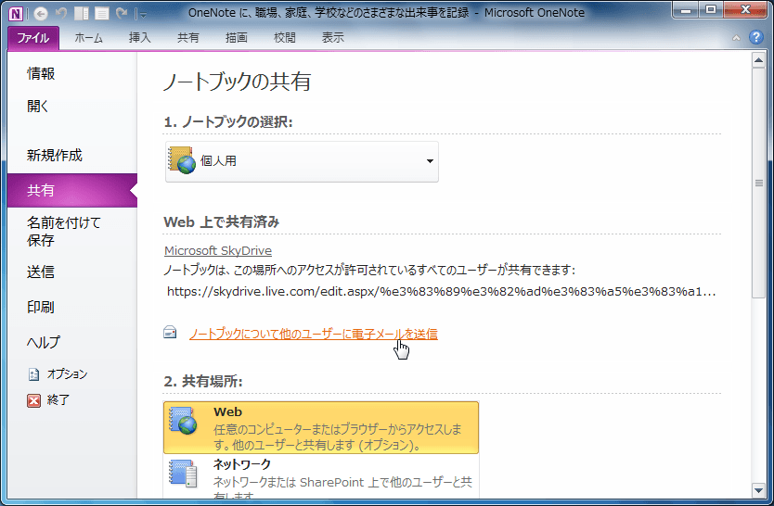774x506 pixels.
Task: Open the 個人用 notebook selection dropdown
Action: 302,161
